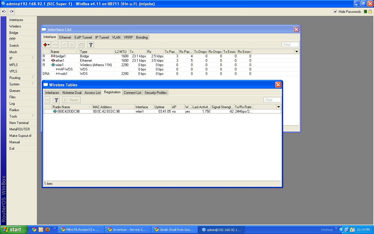Open the Filter funnel in Interface List
Image resolution: width=374 pixels, height=234 pixels.
point(91,44)
